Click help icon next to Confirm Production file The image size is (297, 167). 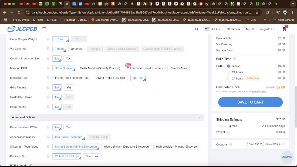click(x=48, y=59)
